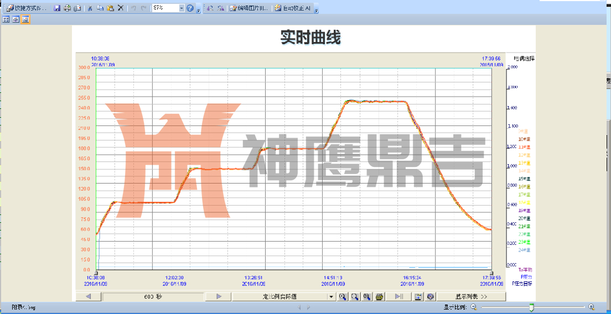Click the 自动校正 auto correct button
This screenshot has width=611, height=314.
tap(293, 8)
